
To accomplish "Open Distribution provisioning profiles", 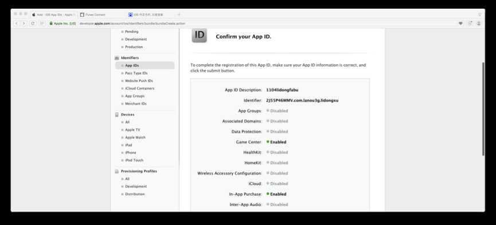I will (135, 194).
